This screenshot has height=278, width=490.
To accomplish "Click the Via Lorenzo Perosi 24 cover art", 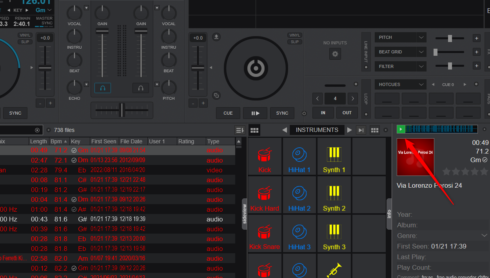I will click(x=416, y=157).
